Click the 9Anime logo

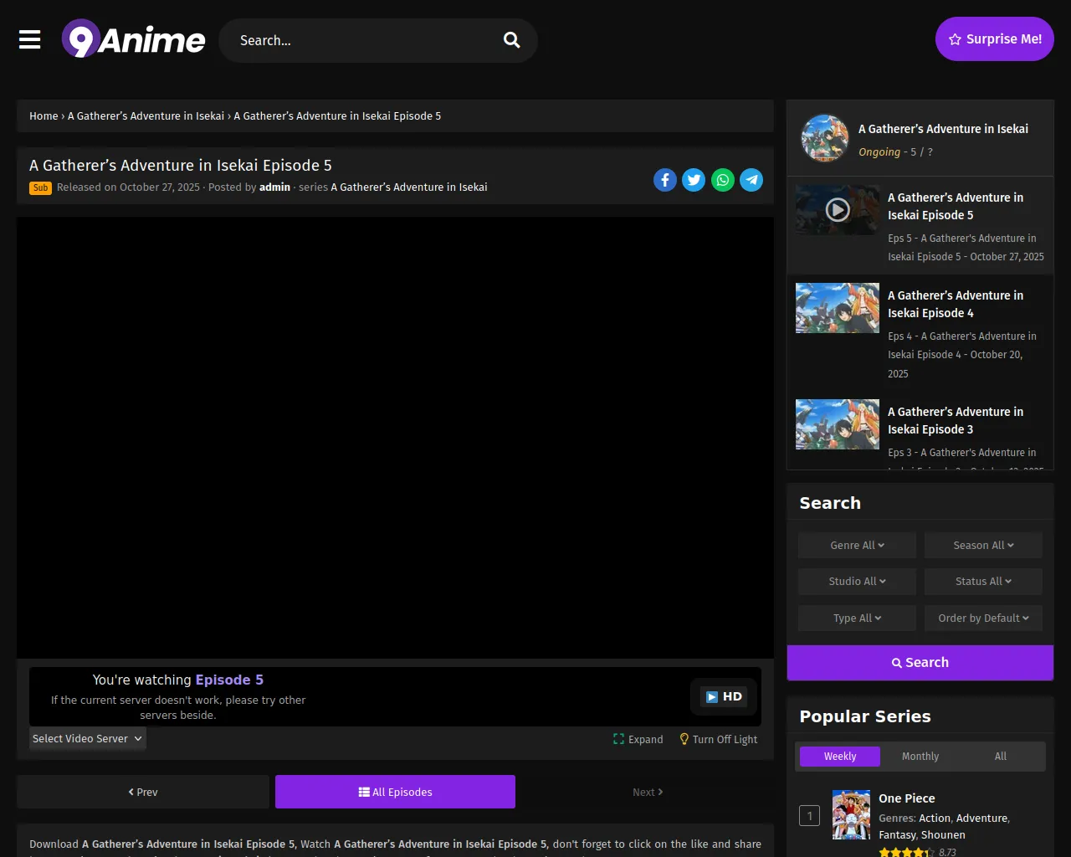[134, 39]
